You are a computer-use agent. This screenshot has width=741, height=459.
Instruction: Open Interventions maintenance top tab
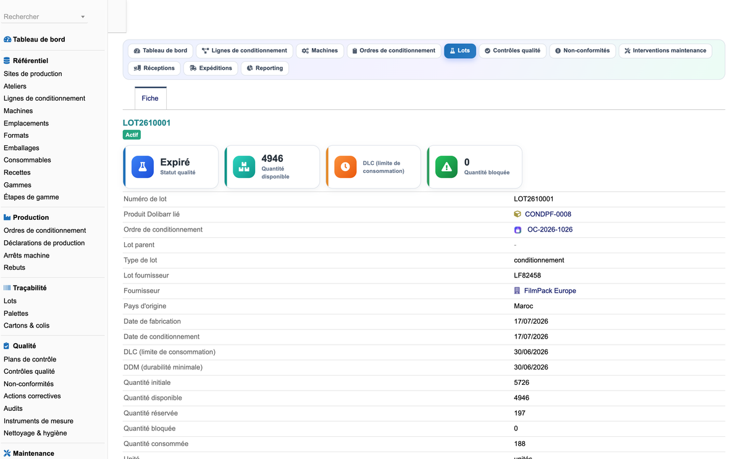665,51
